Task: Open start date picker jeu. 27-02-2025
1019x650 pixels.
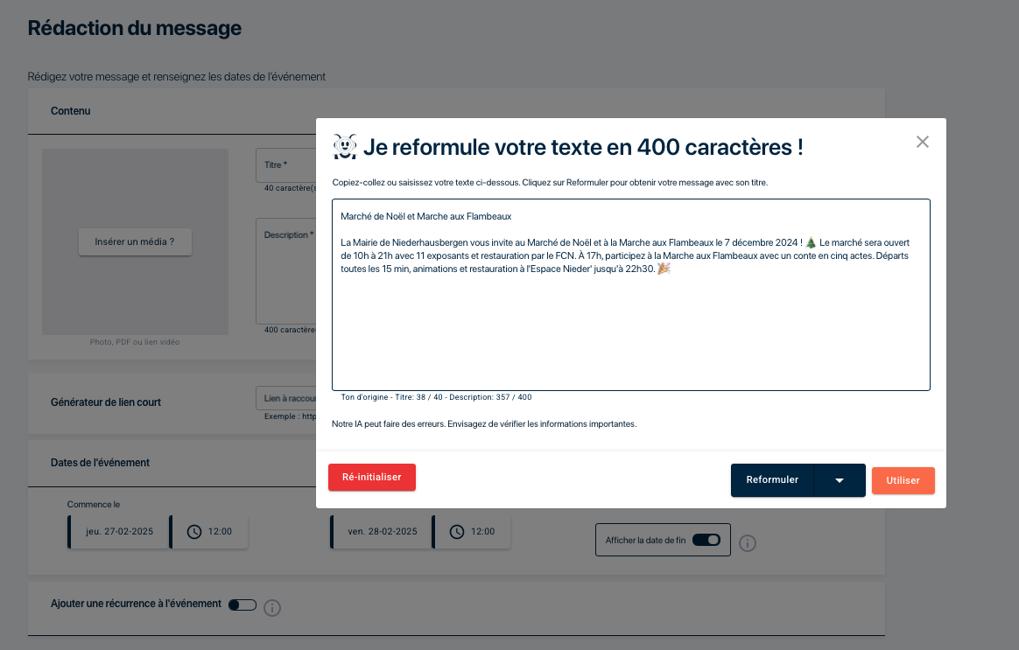Action: 119,531
